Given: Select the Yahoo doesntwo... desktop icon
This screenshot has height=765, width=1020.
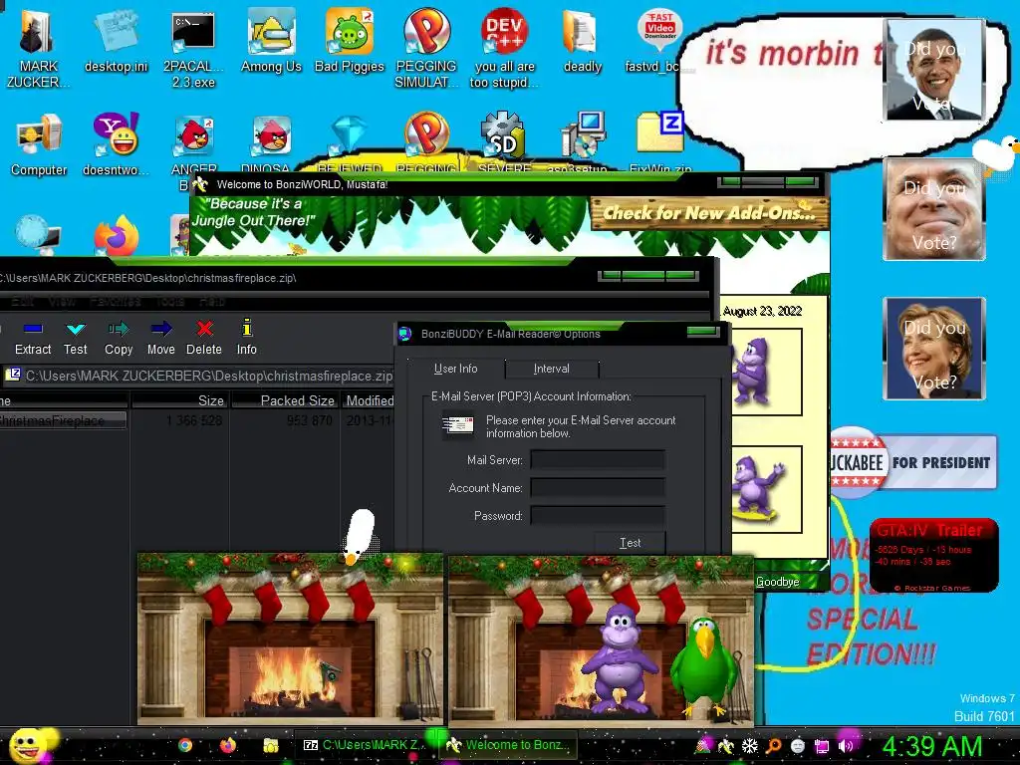Looking at the screenshot, I should coord(116,144).
